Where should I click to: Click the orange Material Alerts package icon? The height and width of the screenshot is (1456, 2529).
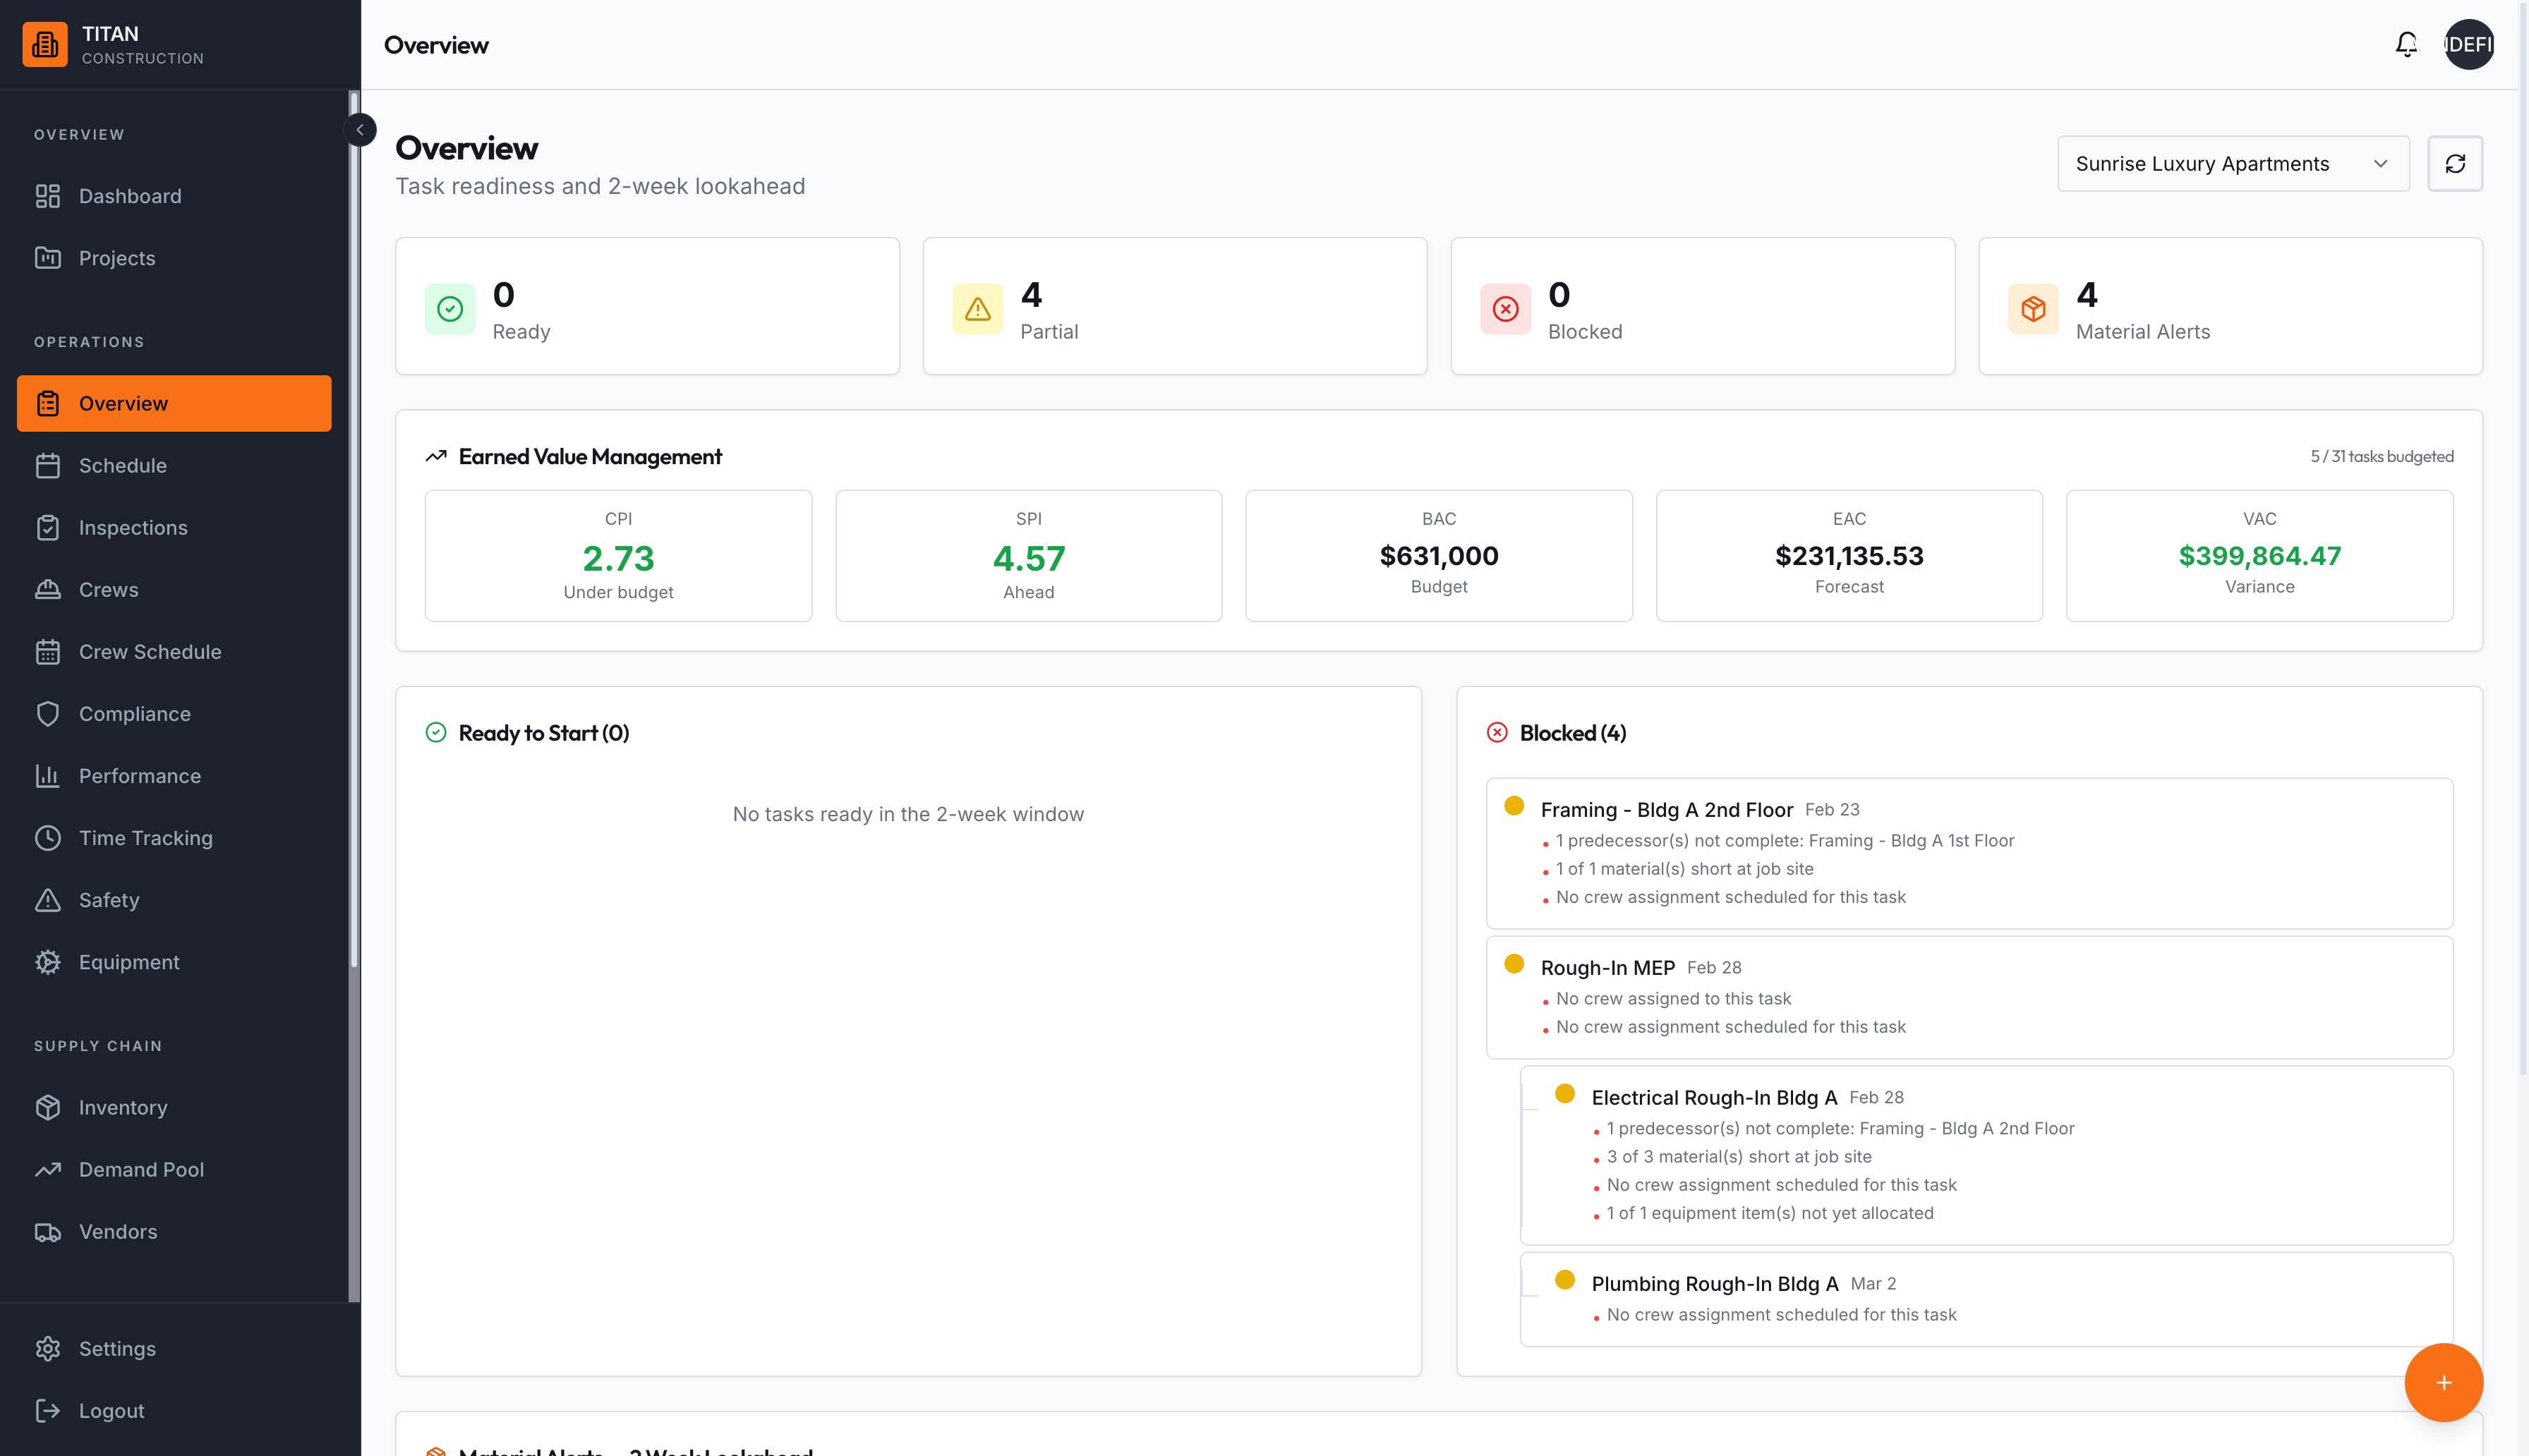pos(2033,308)
